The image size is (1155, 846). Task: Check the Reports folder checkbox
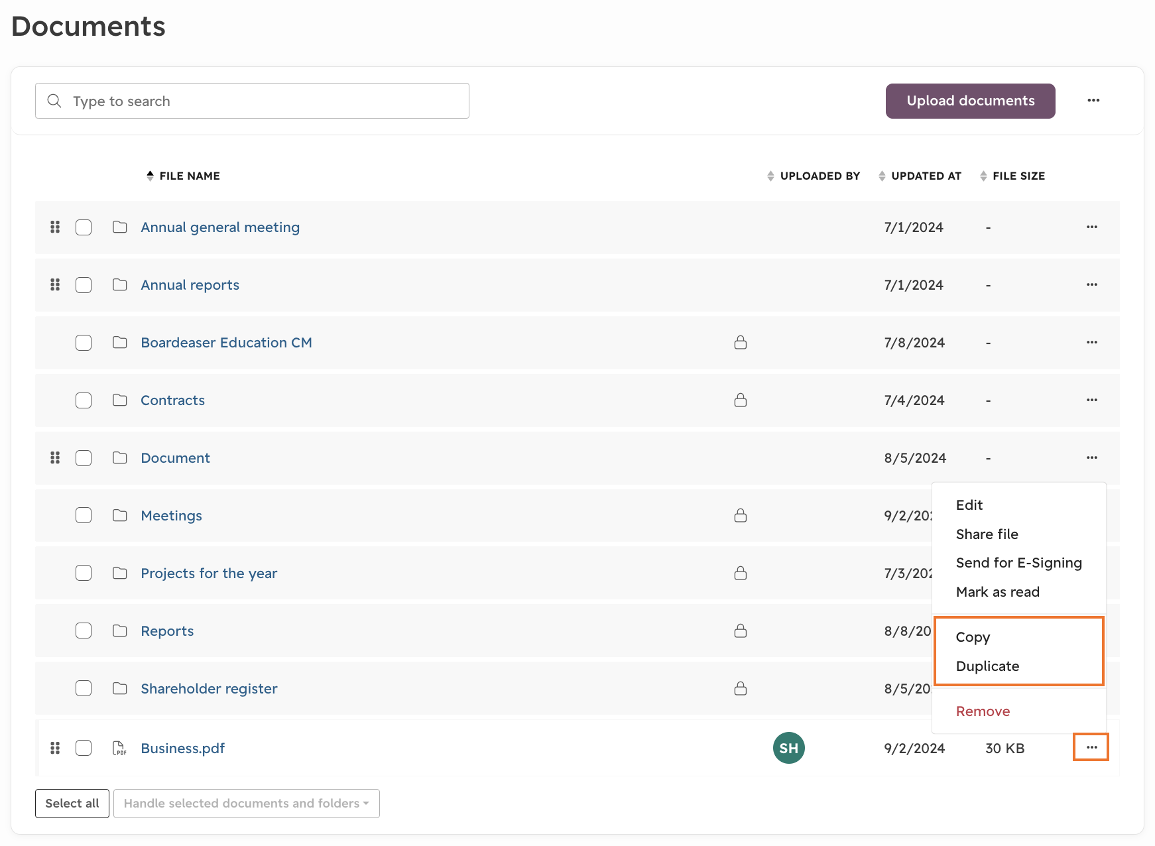click(84, 631)
